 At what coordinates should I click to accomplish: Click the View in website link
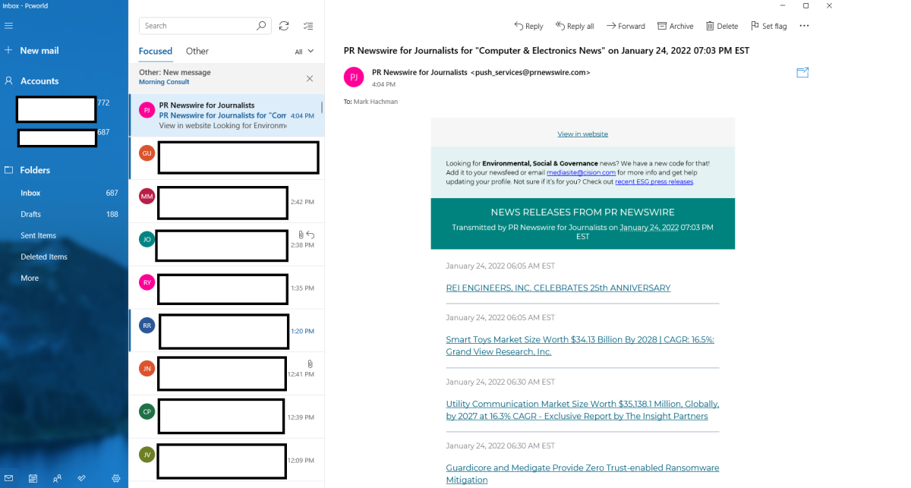pos(582,134)
